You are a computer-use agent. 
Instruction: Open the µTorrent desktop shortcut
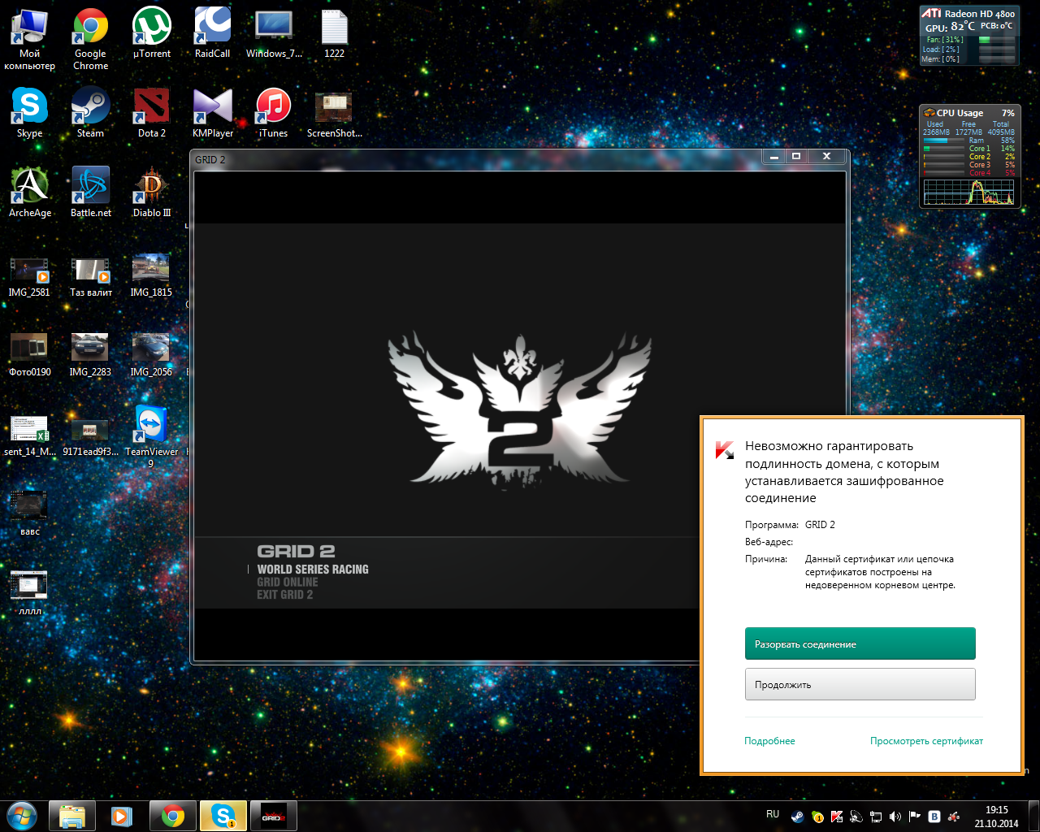(x=151, y=34)
